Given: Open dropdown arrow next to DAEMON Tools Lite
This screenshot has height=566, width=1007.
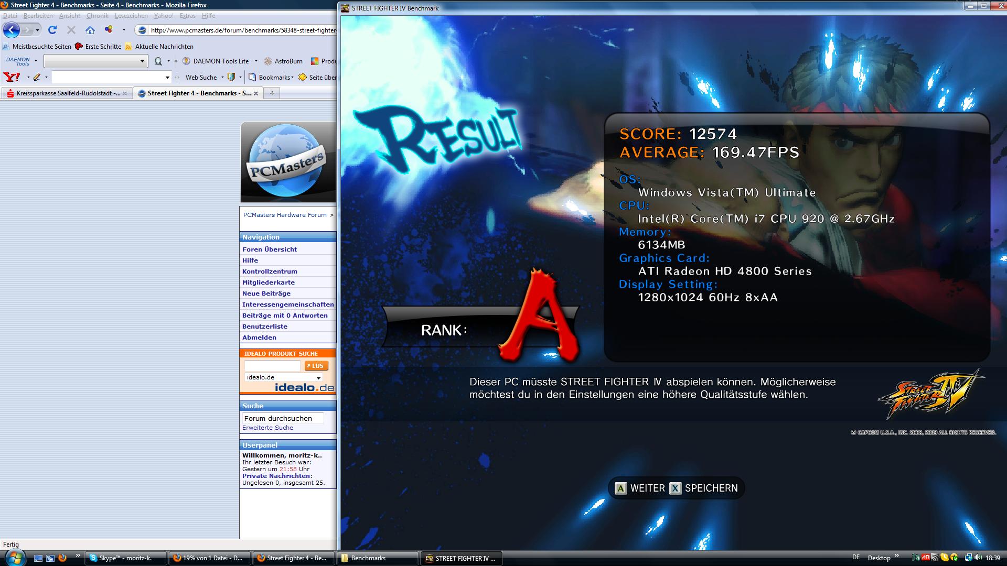Looking at the screenshot, I should click(255, 61).
